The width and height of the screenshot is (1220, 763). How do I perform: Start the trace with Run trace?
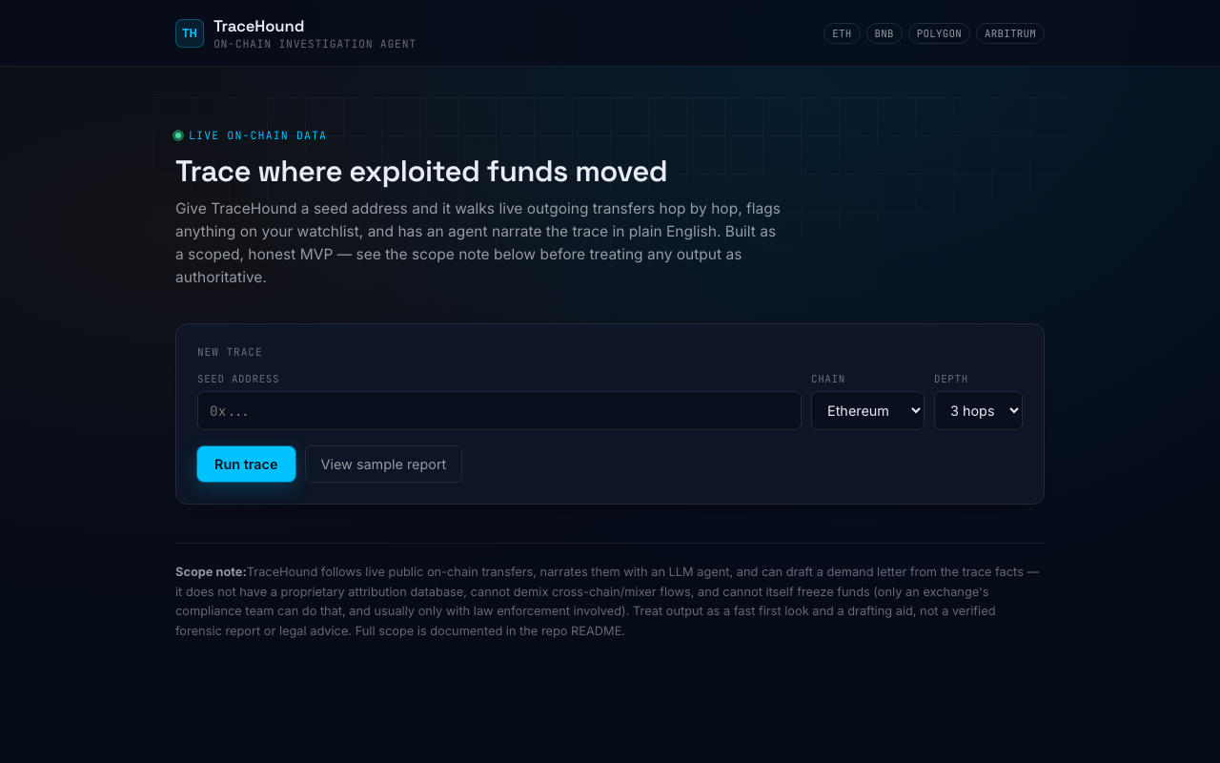point(246,464)
